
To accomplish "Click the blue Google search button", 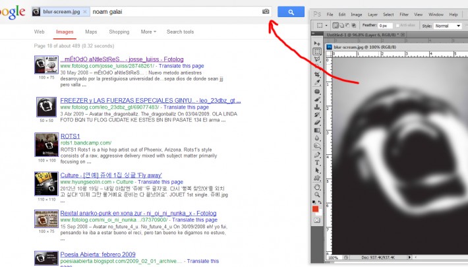I will (291, 12).
